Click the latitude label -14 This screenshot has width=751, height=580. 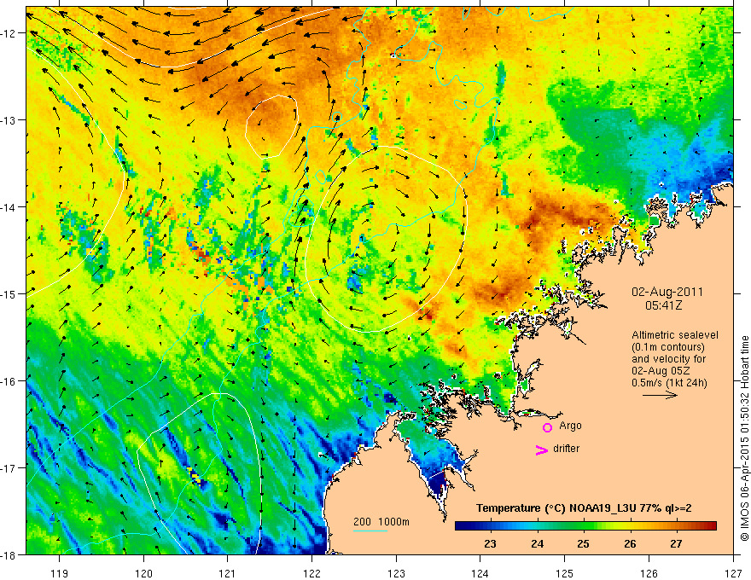9,207
